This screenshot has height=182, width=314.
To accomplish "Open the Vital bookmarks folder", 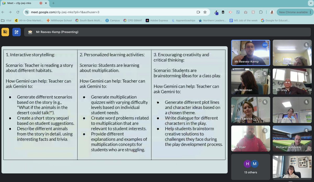I will click(x=6, y=20).
